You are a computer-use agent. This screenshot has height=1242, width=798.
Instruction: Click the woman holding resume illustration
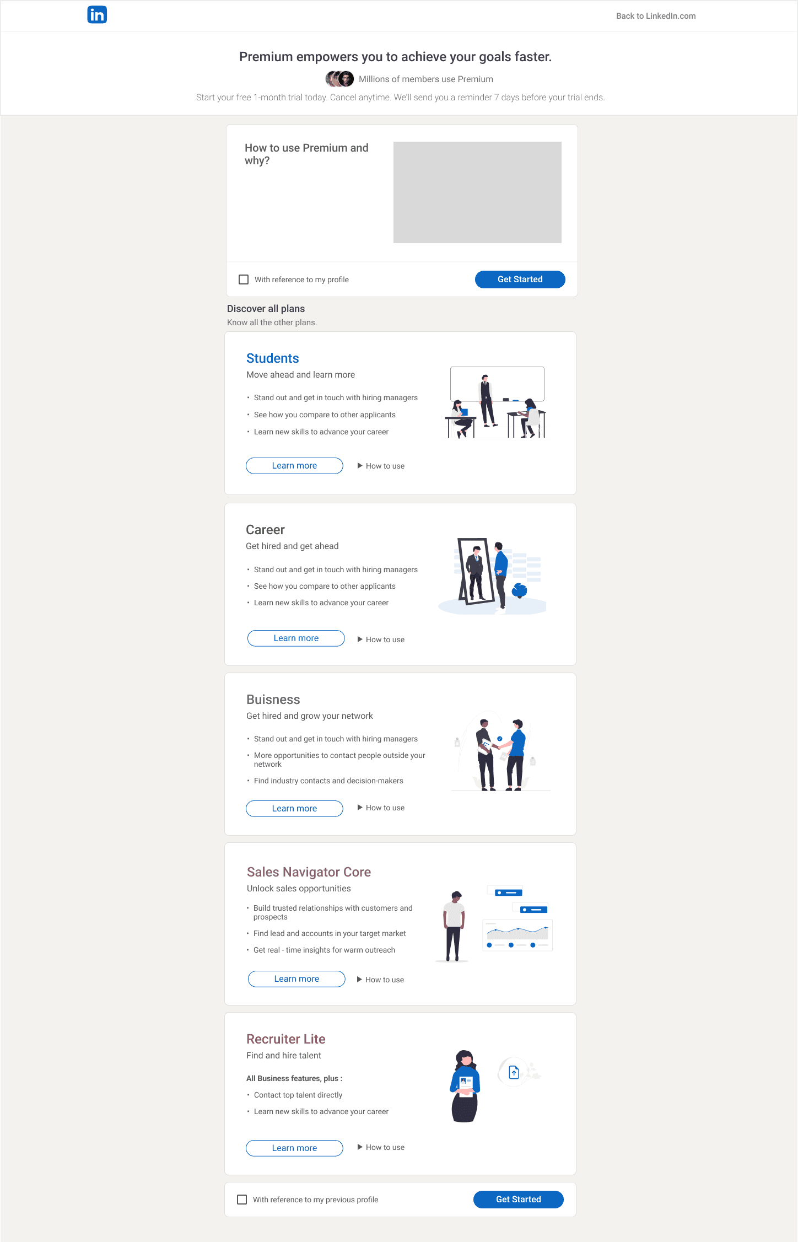pos(465,1086)
